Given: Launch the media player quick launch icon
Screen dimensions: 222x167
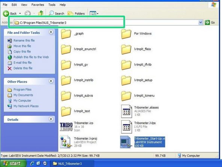Looking at the screenshot, I should tap(45, 164).
